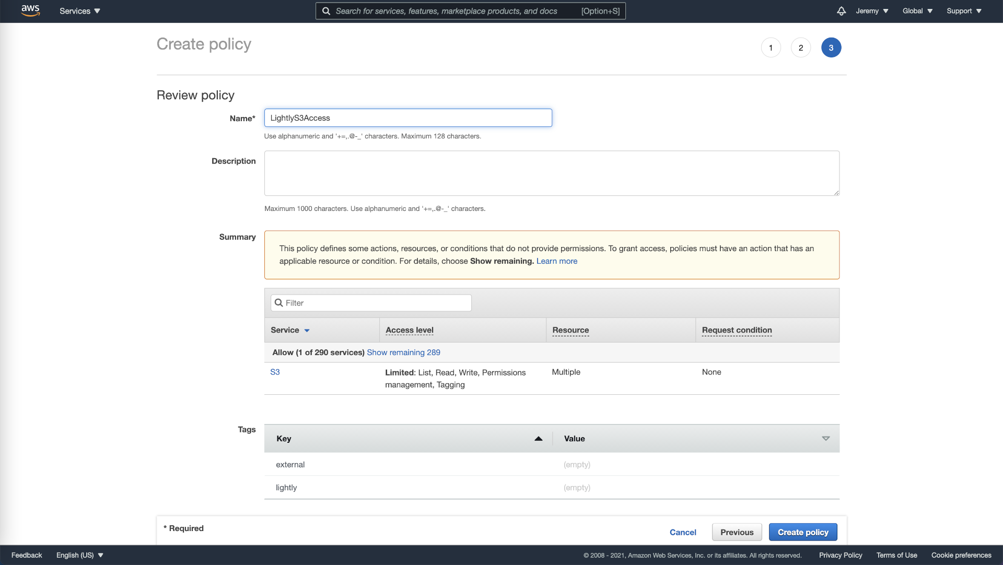The width and height of the screenshot is (1003, 565).
Task: Click the Filter magnifier icon
Action: [279, 303]
